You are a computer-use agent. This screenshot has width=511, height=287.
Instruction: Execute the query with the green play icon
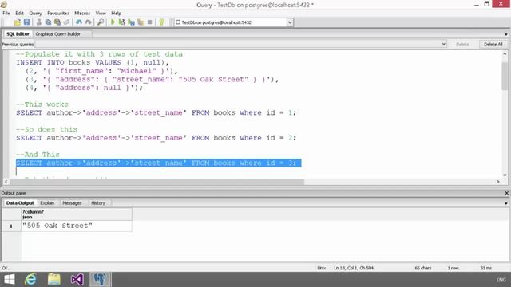(113, 22)
